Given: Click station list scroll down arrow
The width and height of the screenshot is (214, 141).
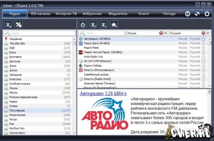Looking at the screenshot, I should 209,86.
